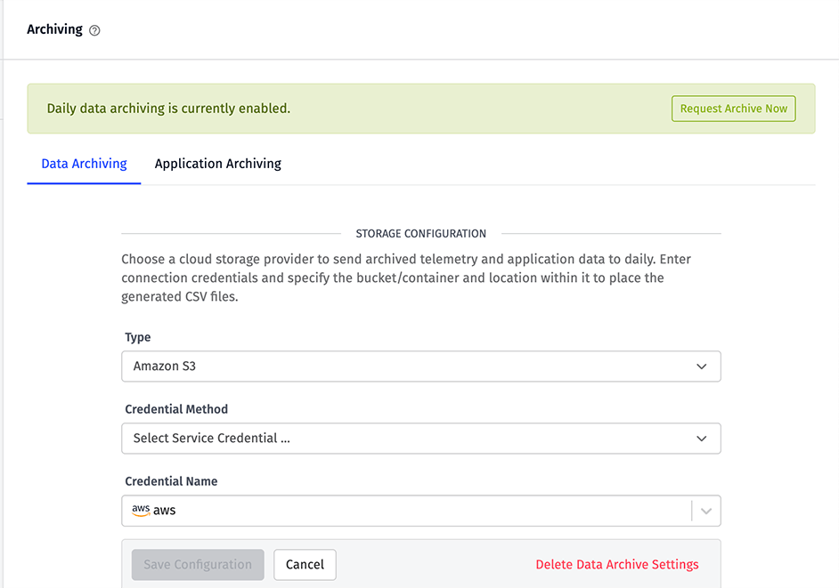Viewport: 839px width, 588px height.
Task: Cancel the configuration changes
Action: [305, 565]
